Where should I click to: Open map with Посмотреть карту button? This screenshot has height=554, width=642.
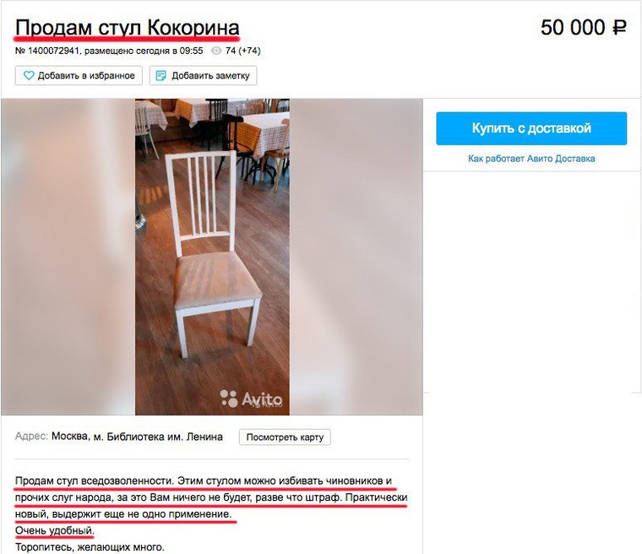pyautogui.click(x=285, y=437)
